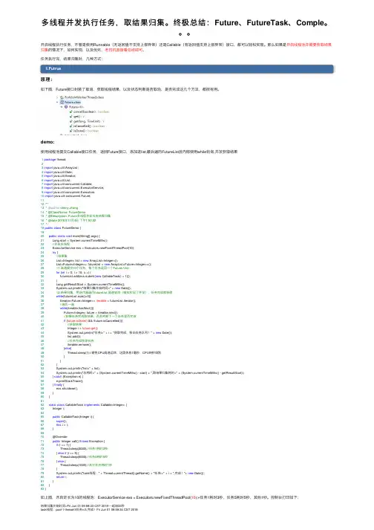Click the ForkJoinWorkerThread.class file icon

click(62, 97)
